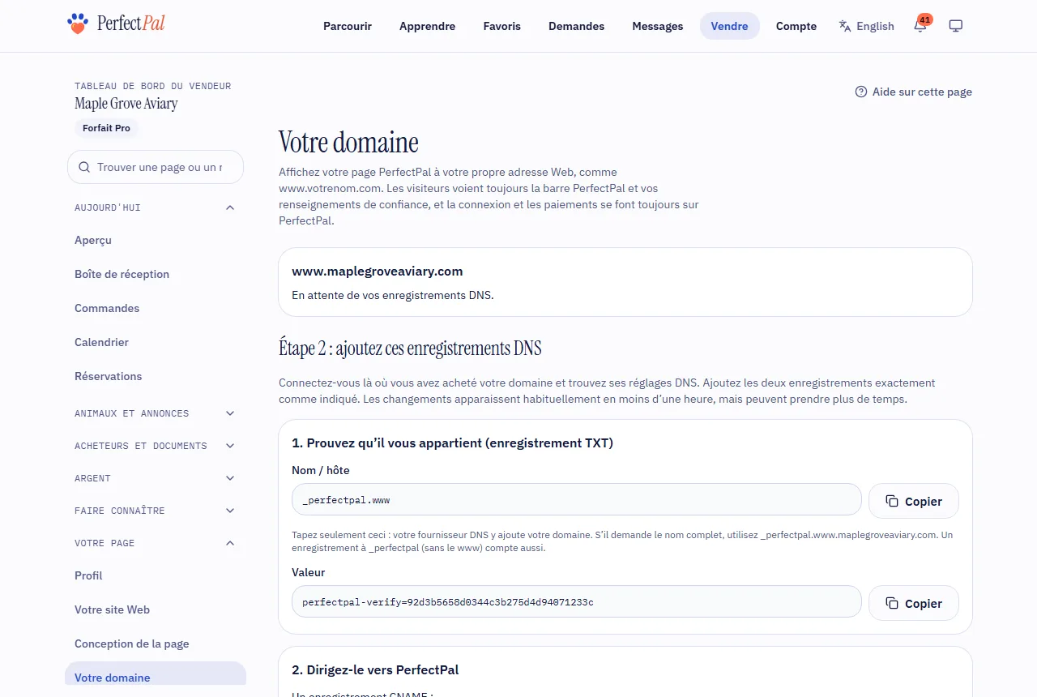Open Profil under Votre page
The width and height of the screenshot is (1037, 697).
point(156,575)
